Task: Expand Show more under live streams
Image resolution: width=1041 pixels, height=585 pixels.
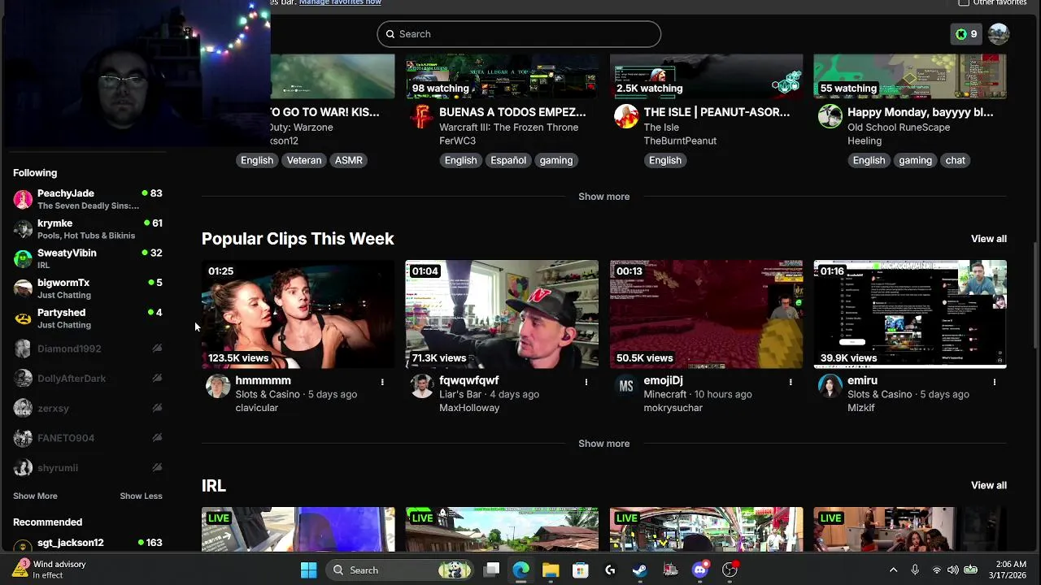Action: 603,197
